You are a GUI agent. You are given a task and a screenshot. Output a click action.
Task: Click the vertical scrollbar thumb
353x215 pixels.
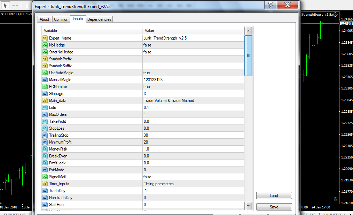(x=248, y=55)
